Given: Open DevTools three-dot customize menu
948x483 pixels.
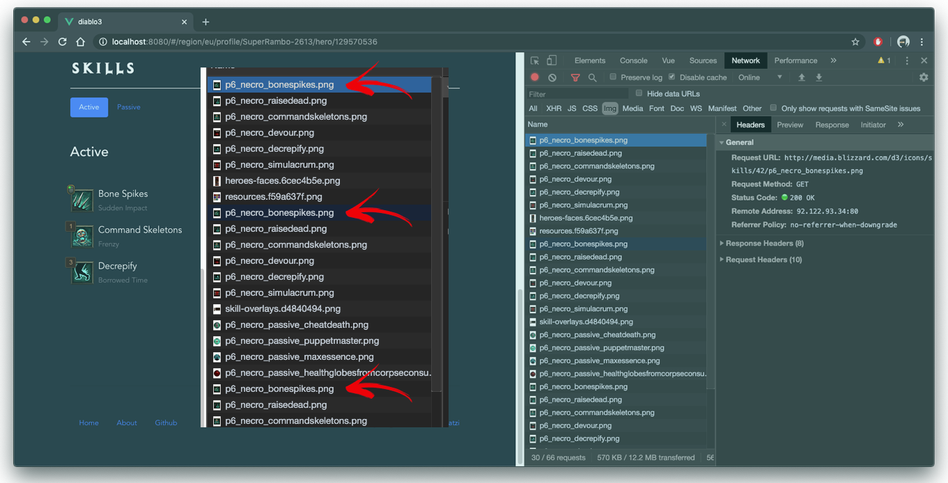Looking at the screenshot, I should (x=907, y=61).
